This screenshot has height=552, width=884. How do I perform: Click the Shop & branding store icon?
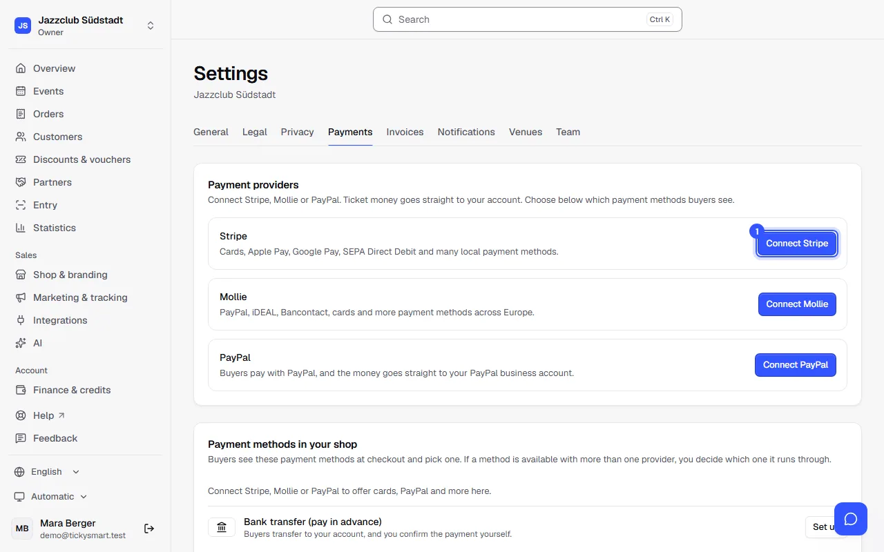point(21,275)
